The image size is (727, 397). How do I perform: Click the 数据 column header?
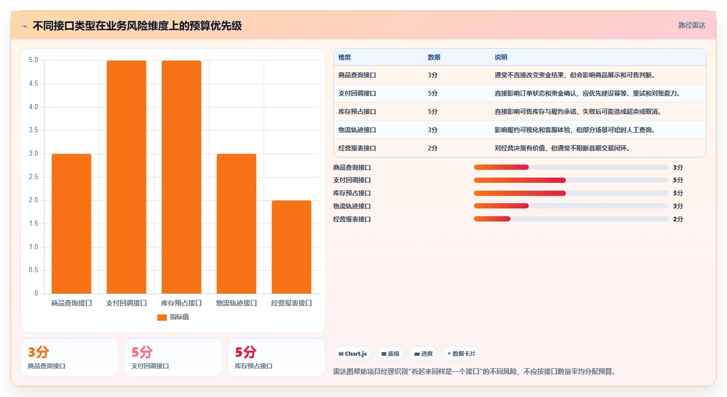point(434,57)
